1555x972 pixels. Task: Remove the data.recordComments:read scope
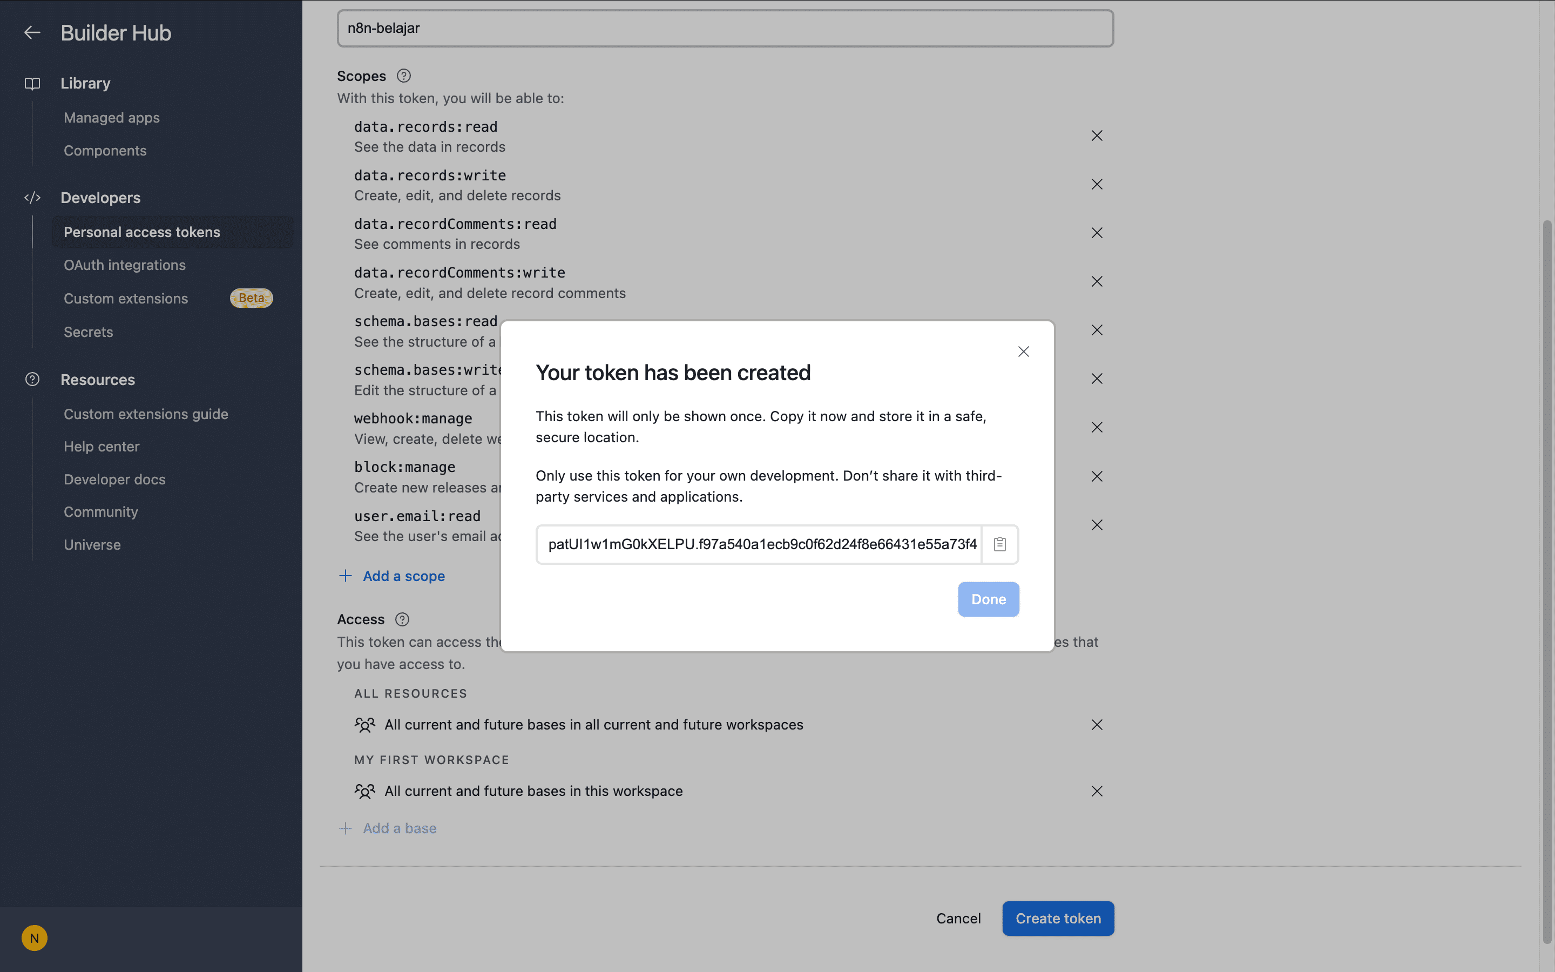[1097, 233]
